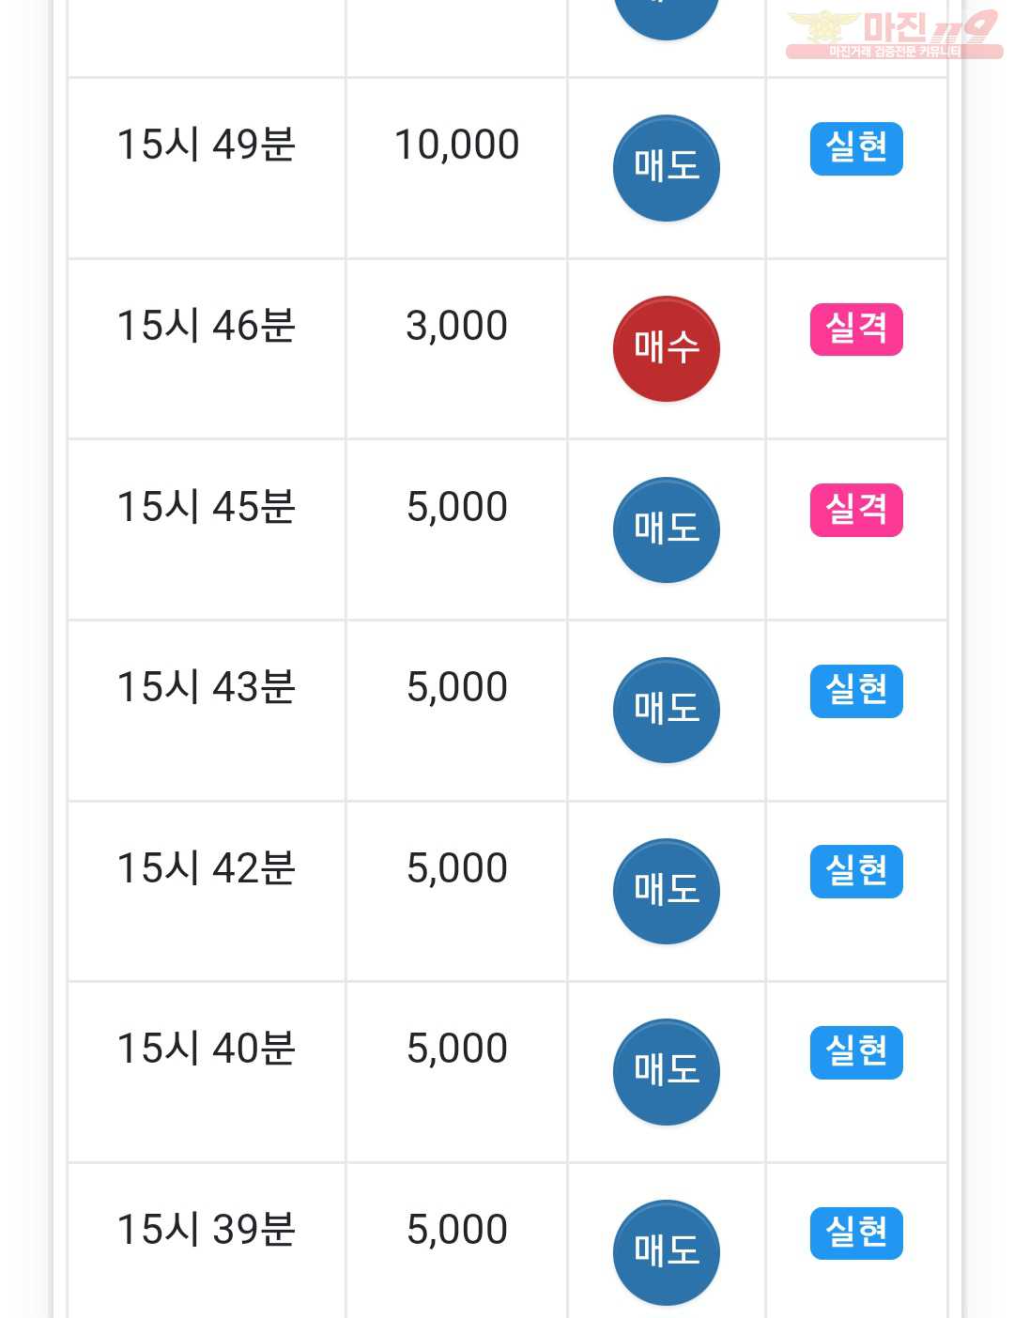Image resolution: width=1014 pixels, height=1318 pixels.
Task: Click the 매도 icon in the 15시 42분 row
Action: tap(667, 891)
